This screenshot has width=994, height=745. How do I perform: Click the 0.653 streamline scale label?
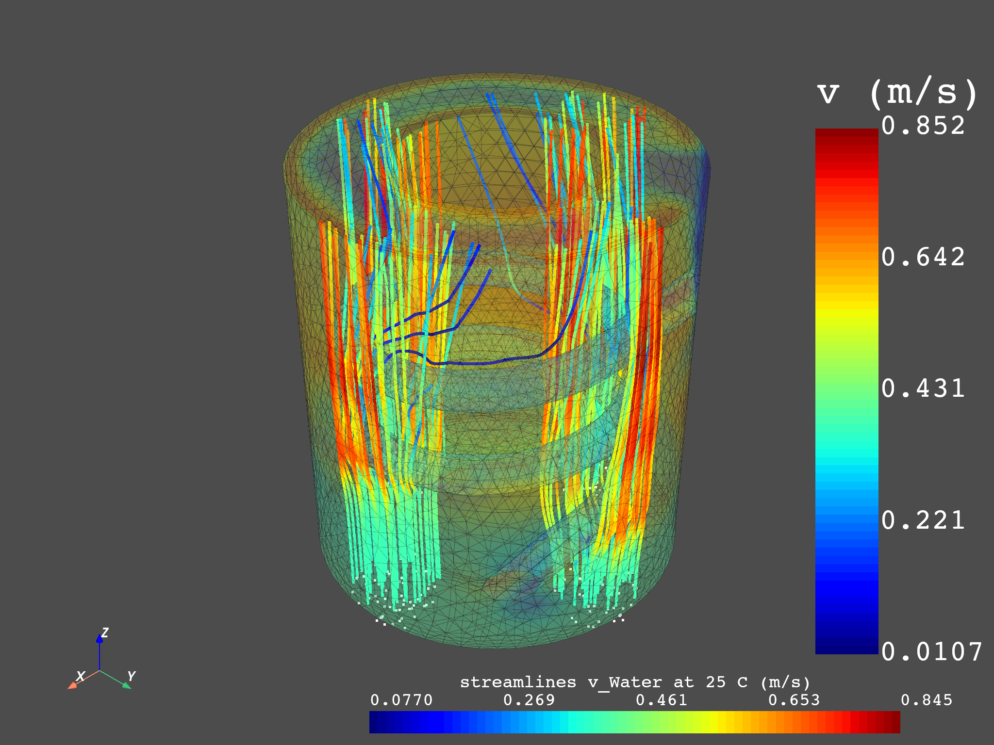794,700
